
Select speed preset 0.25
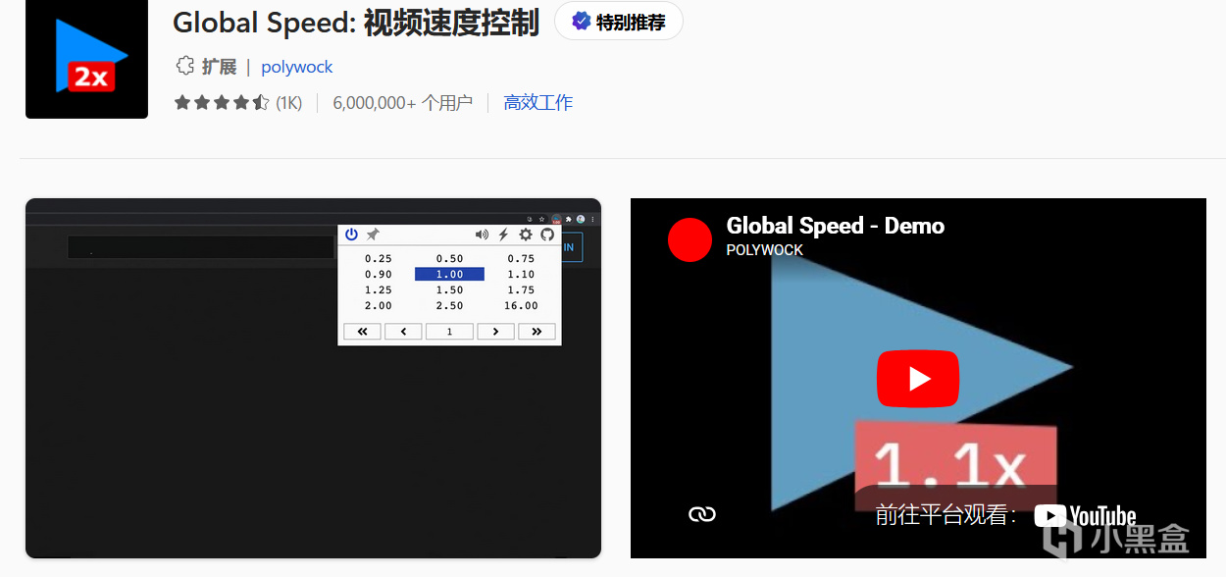click(x=378, y=259)
